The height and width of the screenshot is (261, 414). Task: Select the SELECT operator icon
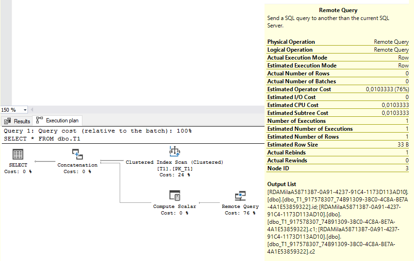(x=18, y=154)
